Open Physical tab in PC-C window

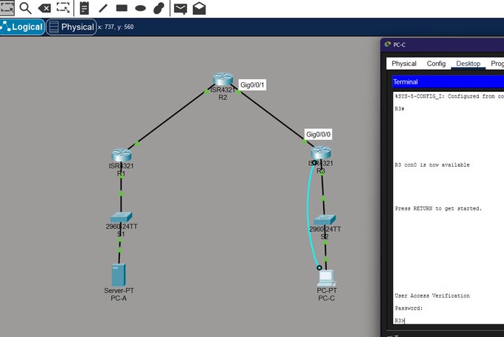pyautogui.click(x=404, y=64)
